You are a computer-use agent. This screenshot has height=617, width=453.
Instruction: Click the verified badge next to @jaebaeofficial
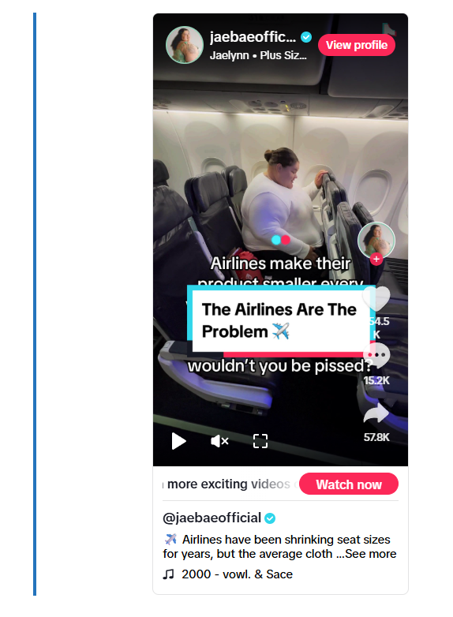pos(270,518)
